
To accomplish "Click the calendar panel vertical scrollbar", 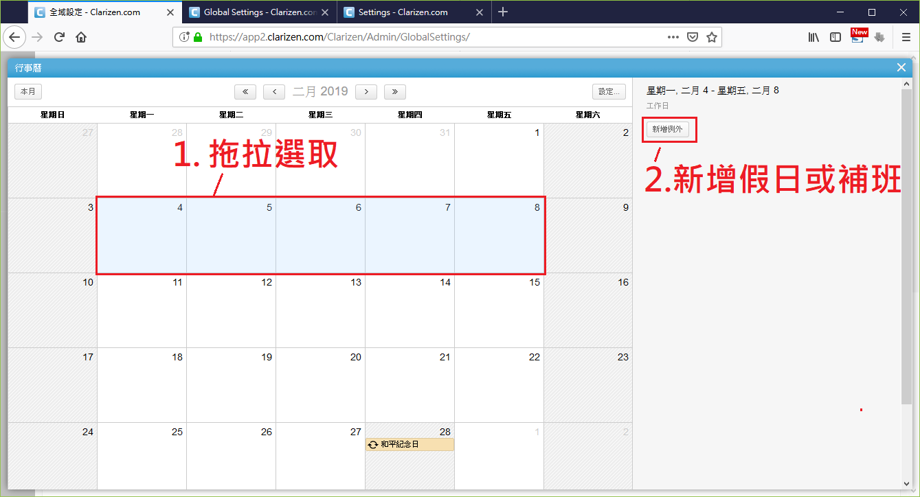I will point(906,246).
